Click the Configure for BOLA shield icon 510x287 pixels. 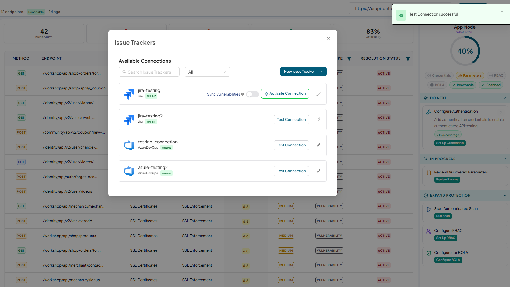(x=429, y=253)
